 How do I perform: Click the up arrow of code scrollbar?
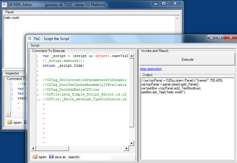click(x=131, y=56)
